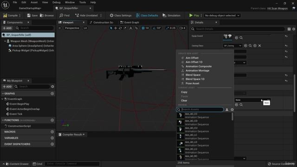Start Simulation from toolbar
The width and height of the screenshot is (297, 167).
click(171, 15)
